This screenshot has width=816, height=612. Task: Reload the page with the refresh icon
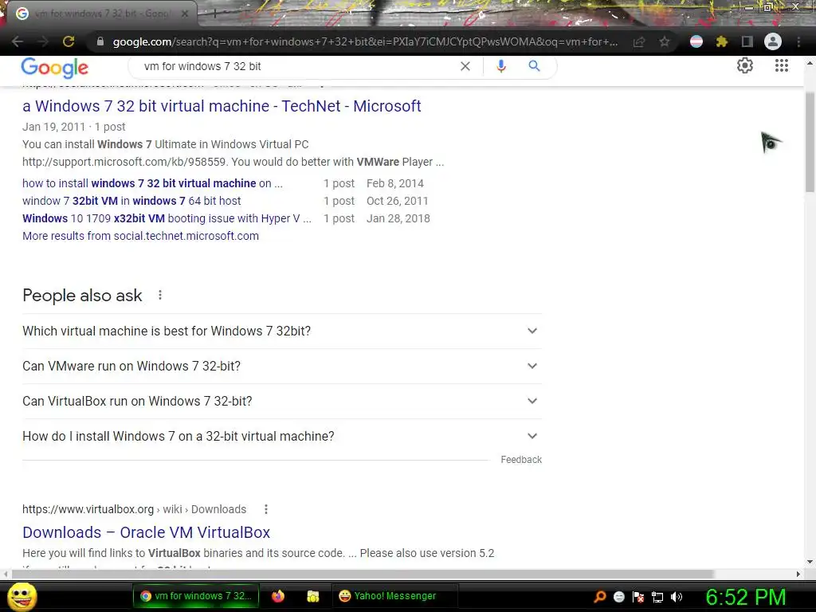click(x=69, y=41)
